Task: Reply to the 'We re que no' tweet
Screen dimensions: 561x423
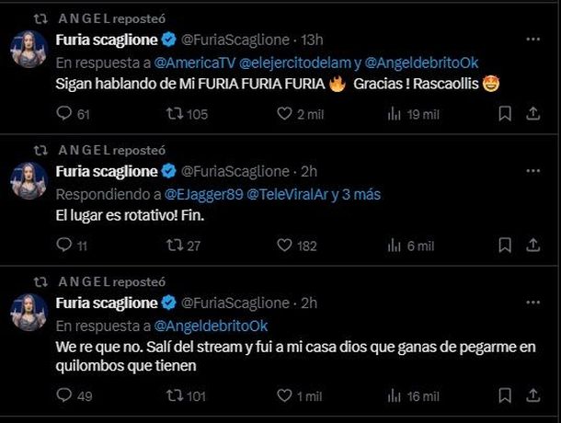Action: 63,395
